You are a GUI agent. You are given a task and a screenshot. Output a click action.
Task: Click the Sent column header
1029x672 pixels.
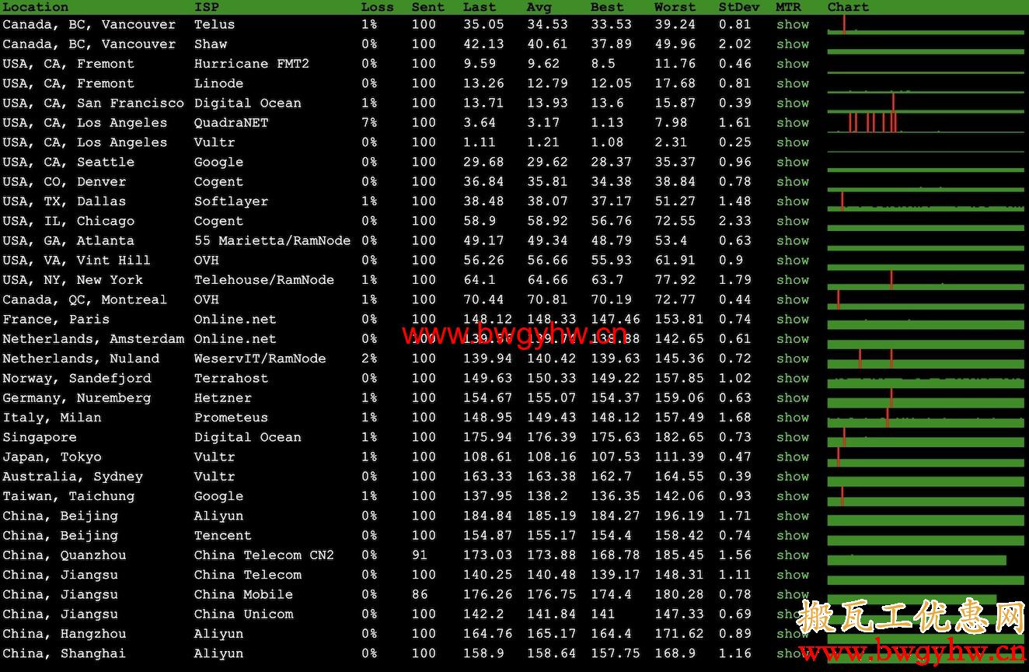pyautogui.click(x=428, y=6)
